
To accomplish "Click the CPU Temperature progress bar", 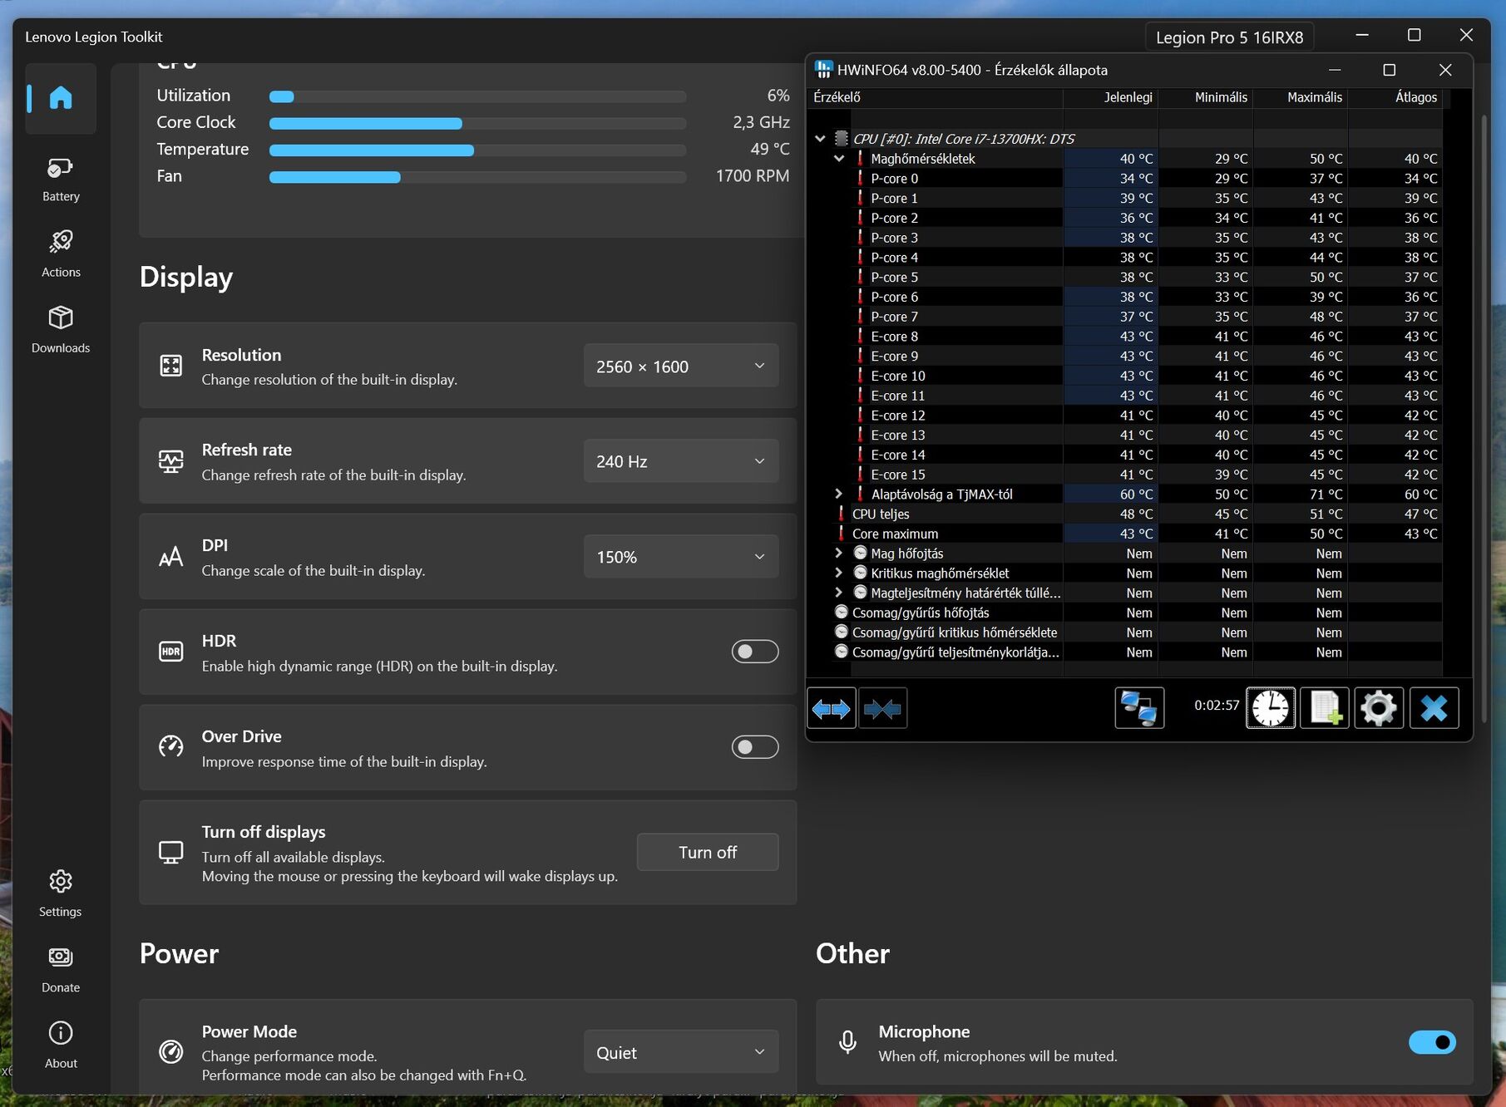I will click(477, 150).
